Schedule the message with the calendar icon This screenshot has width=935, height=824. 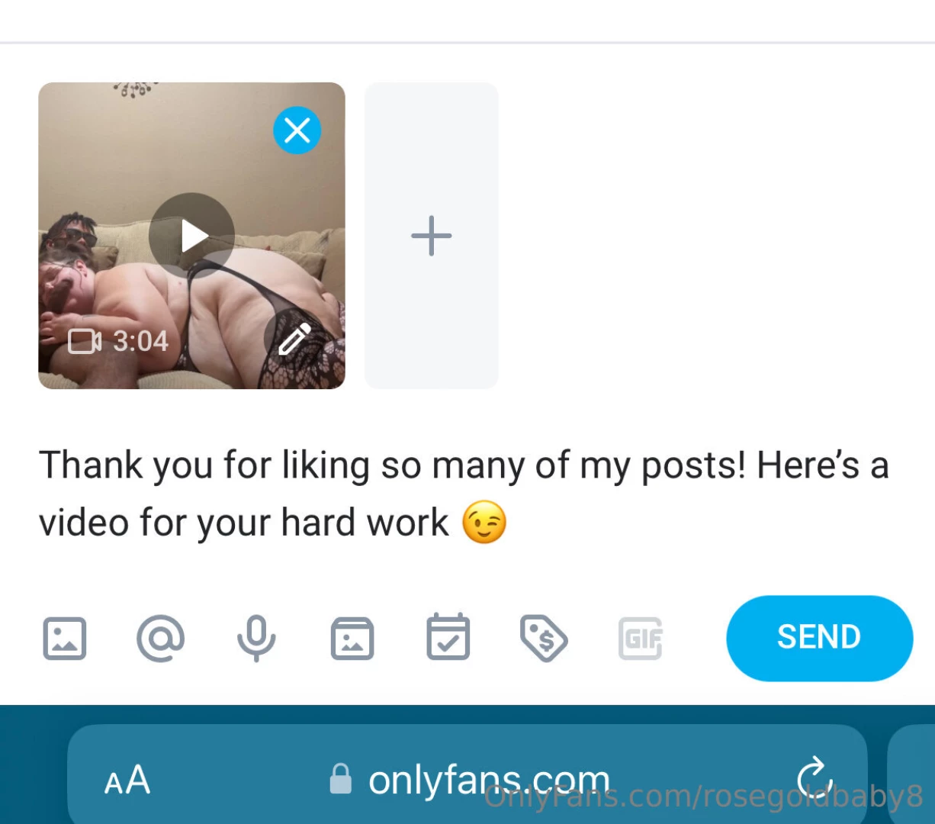click(448, 639)
